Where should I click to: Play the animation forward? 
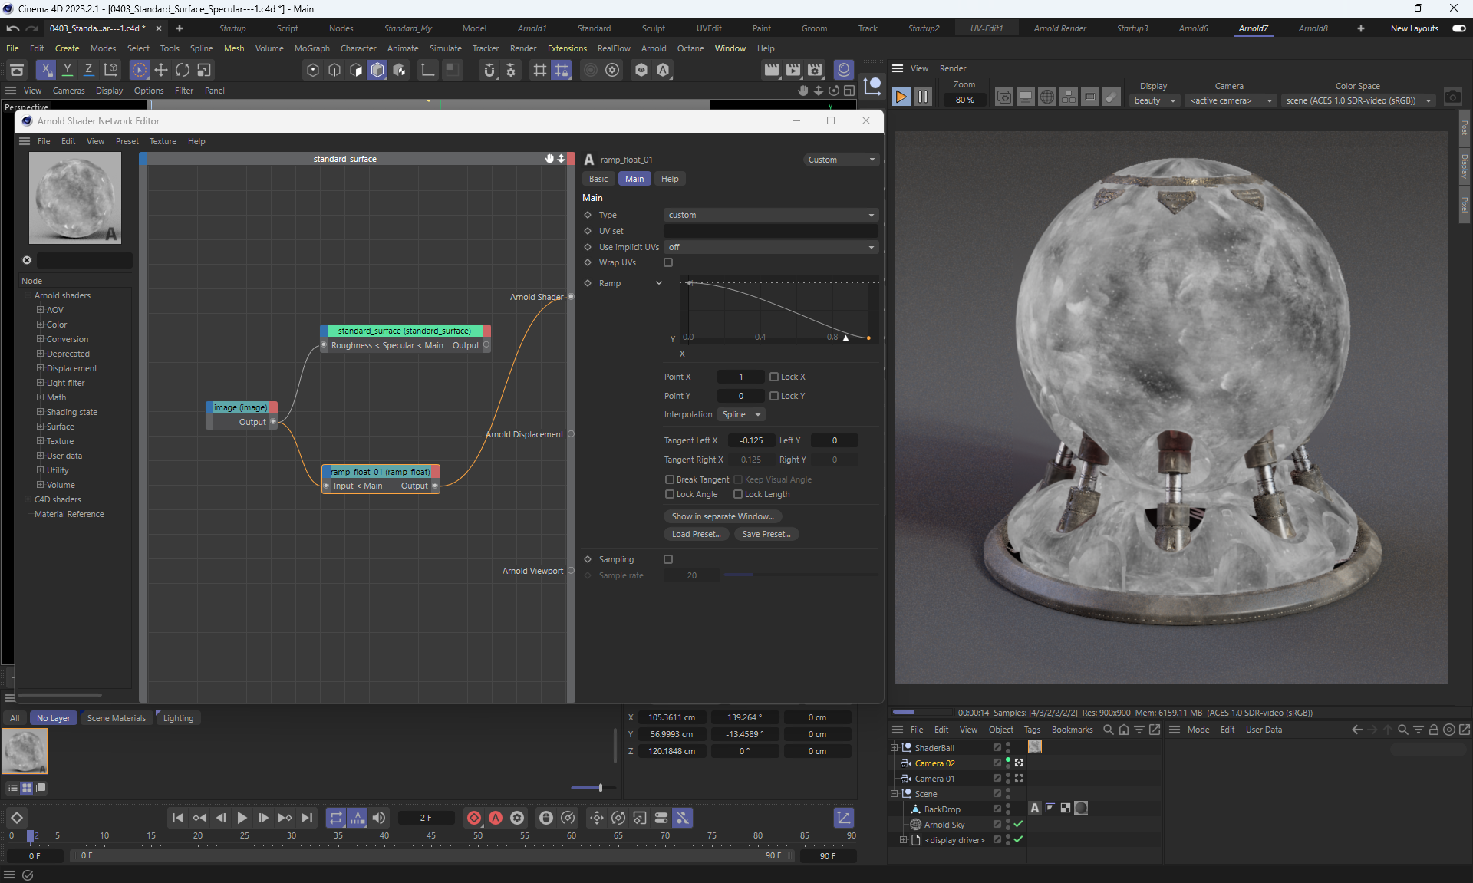(242, 818)
